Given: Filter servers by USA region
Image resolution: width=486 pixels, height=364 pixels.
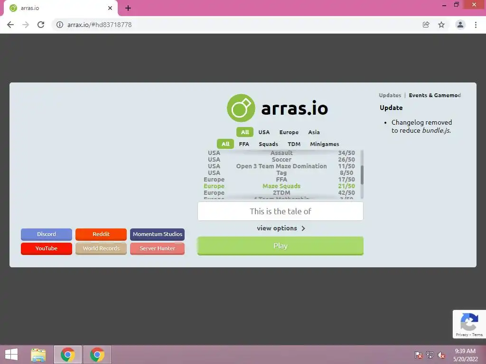Looking at the screenshot, I should [264, 132].
